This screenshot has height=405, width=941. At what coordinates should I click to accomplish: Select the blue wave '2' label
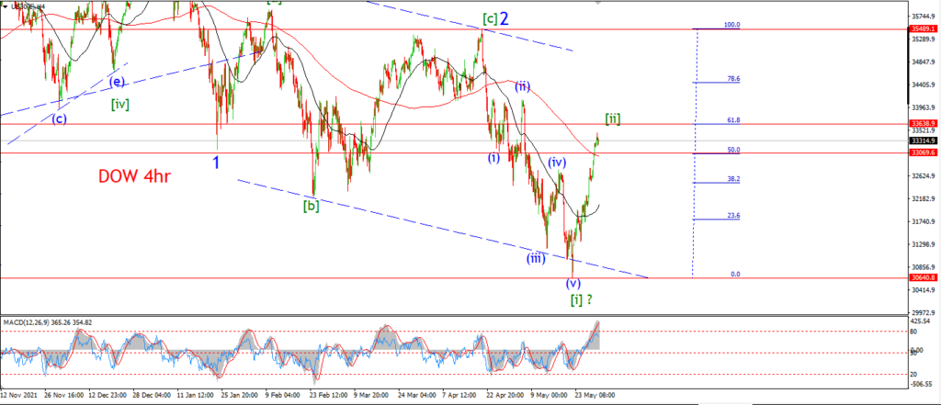tap(505, 18)
